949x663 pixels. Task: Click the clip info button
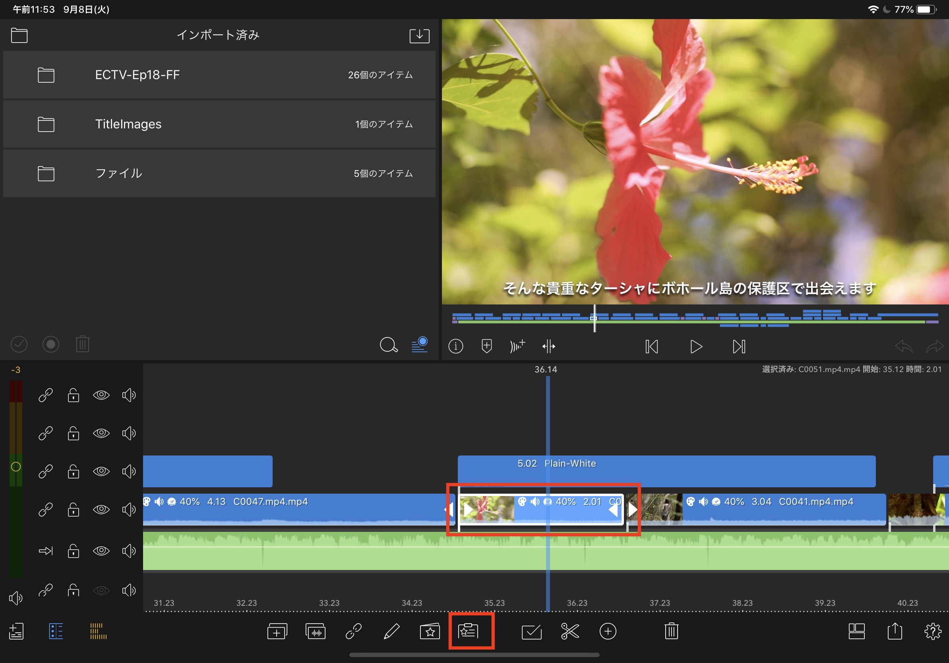click(455, 346)
